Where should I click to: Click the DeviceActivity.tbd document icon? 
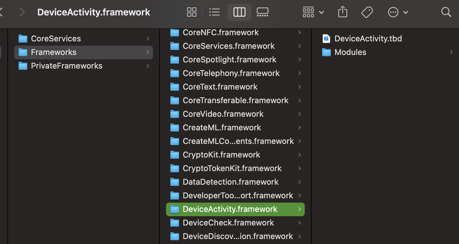326,39
